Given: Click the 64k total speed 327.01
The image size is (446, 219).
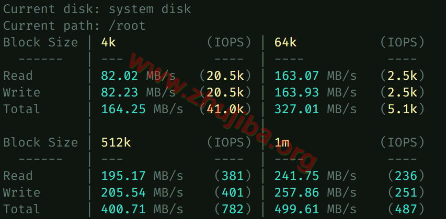Looking at the screenshot, I should click(x=297, y=109).
